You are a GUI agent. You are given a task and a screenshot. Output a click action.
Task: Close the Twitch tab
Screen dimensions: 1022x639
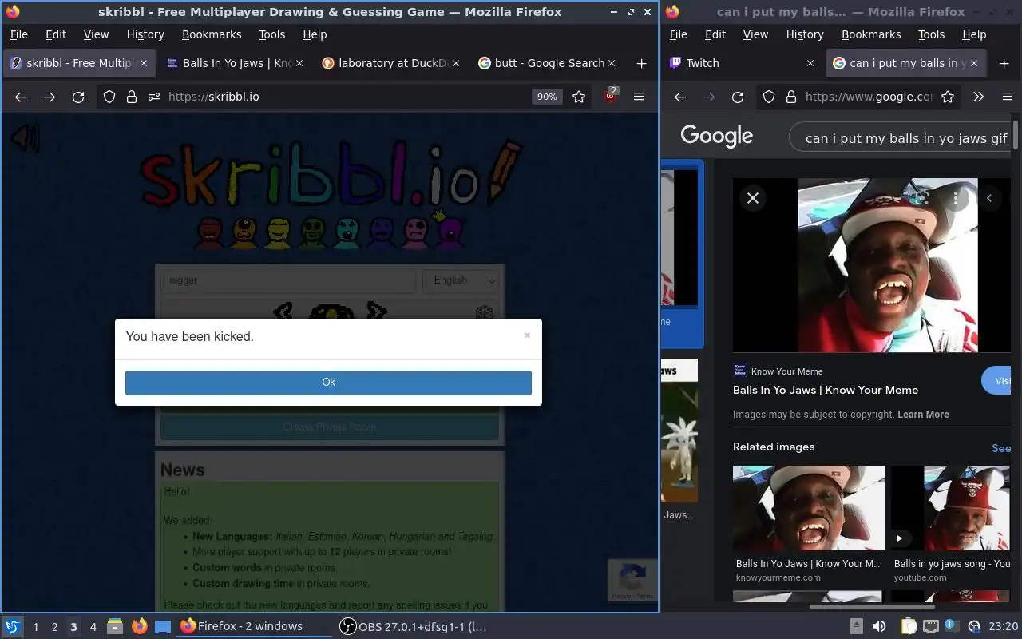pyautogui.click(x=810, y=63)
